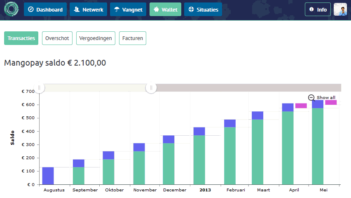Go to the Netwerk section
The image size is (351, 198).
89,9
